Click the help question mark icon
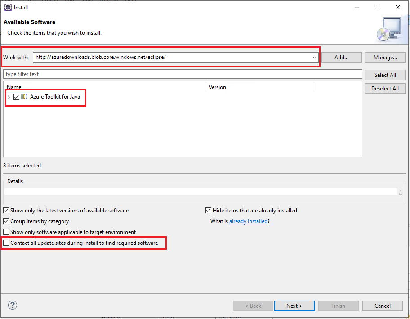 [12, 305]
